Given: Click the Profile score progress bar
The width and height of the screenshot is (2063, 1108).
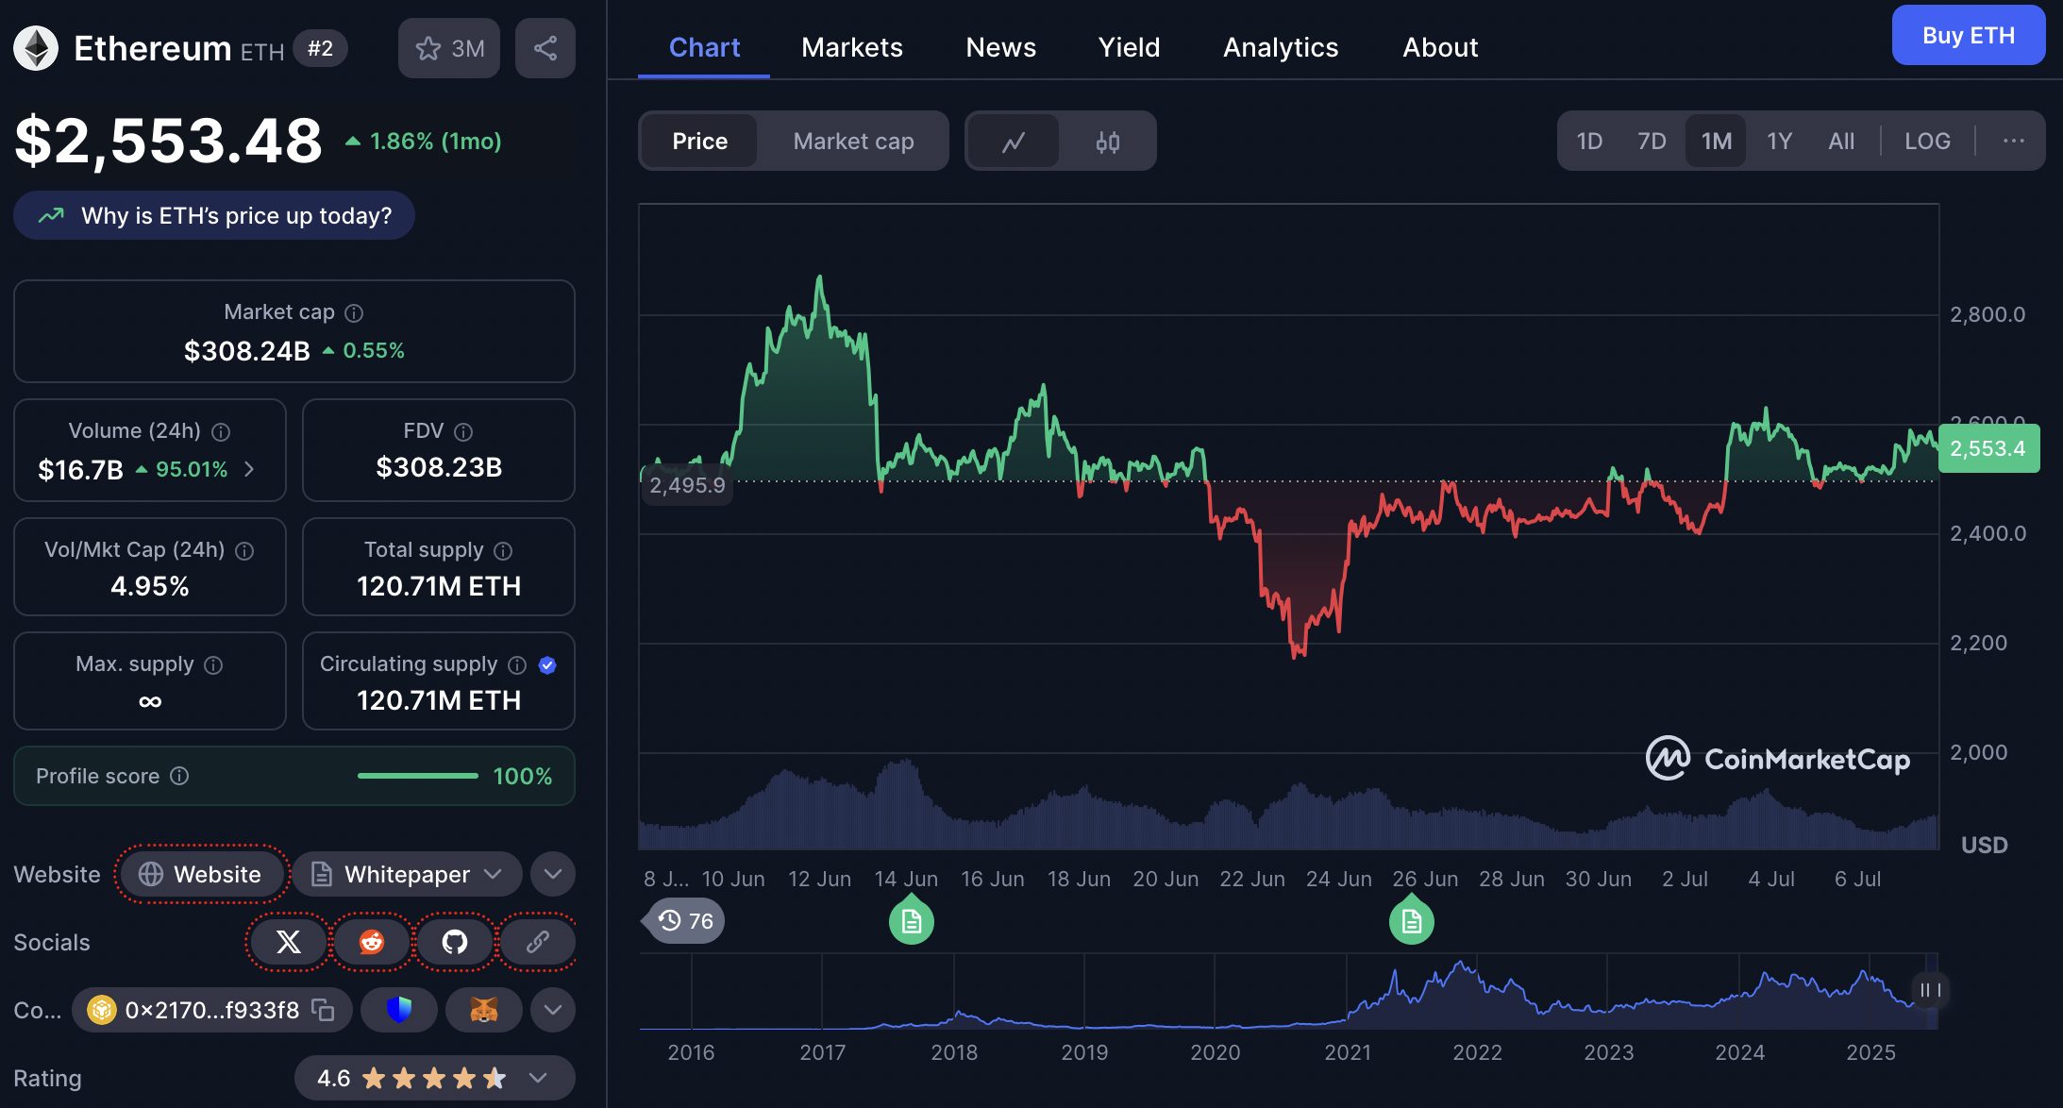Looking at the screenshot, I should click(418, 776).
